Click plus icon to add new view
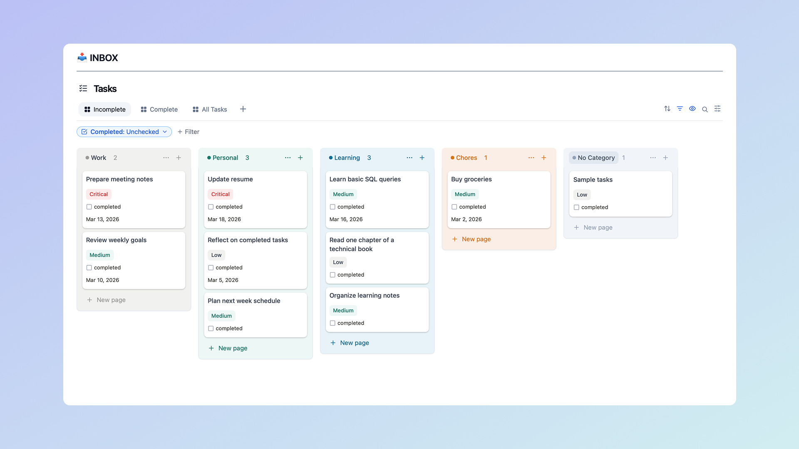The height and width of the screenshot is (449, 799). click(243, 109)
